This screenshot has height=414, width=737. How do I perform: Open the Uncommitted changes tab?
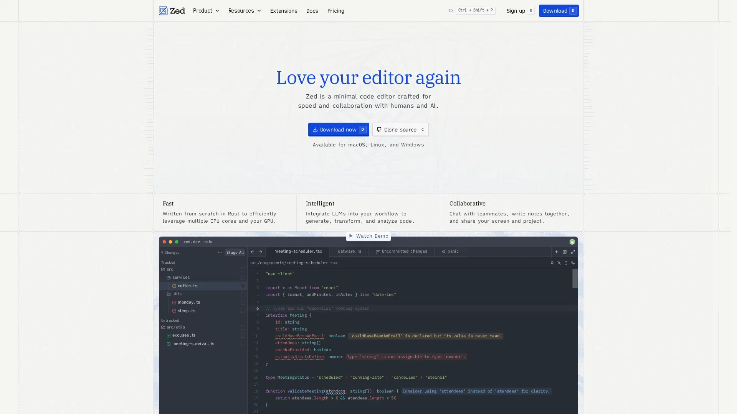point(401,251)
